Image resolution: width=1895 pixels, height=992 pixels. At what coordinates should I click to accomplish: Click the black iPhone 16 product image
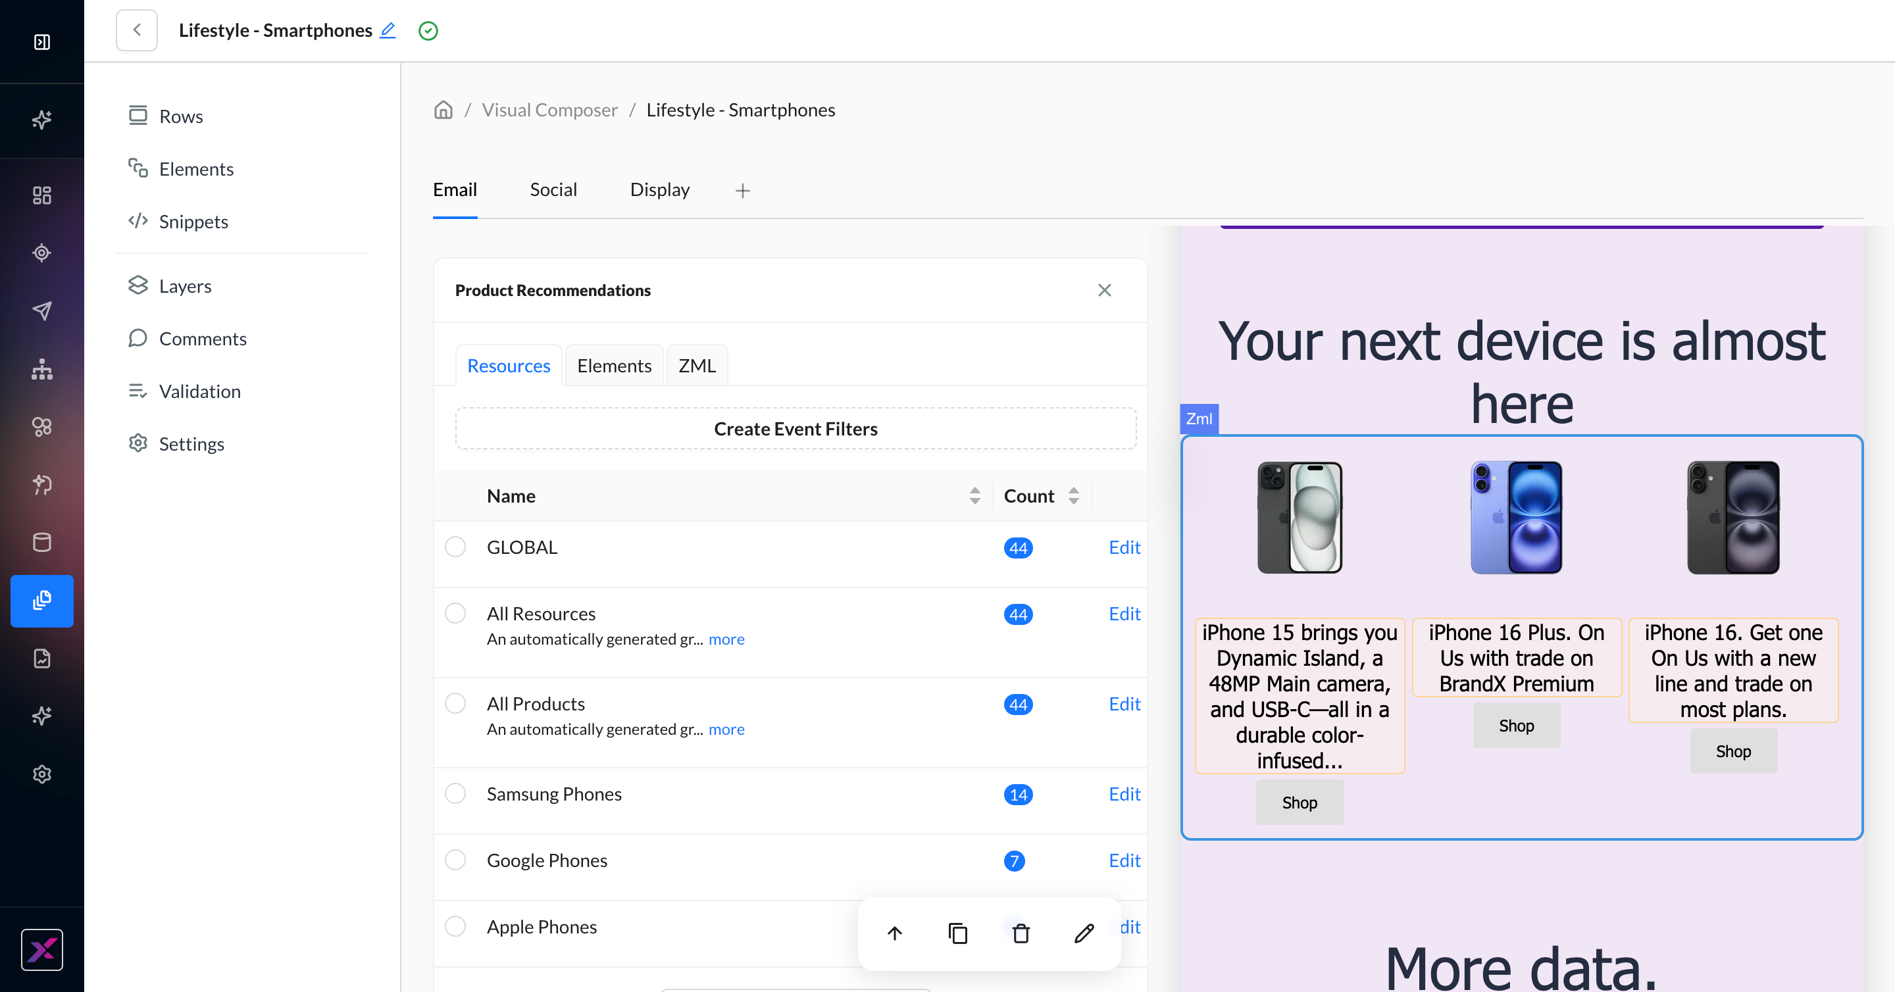(1733, 518)
